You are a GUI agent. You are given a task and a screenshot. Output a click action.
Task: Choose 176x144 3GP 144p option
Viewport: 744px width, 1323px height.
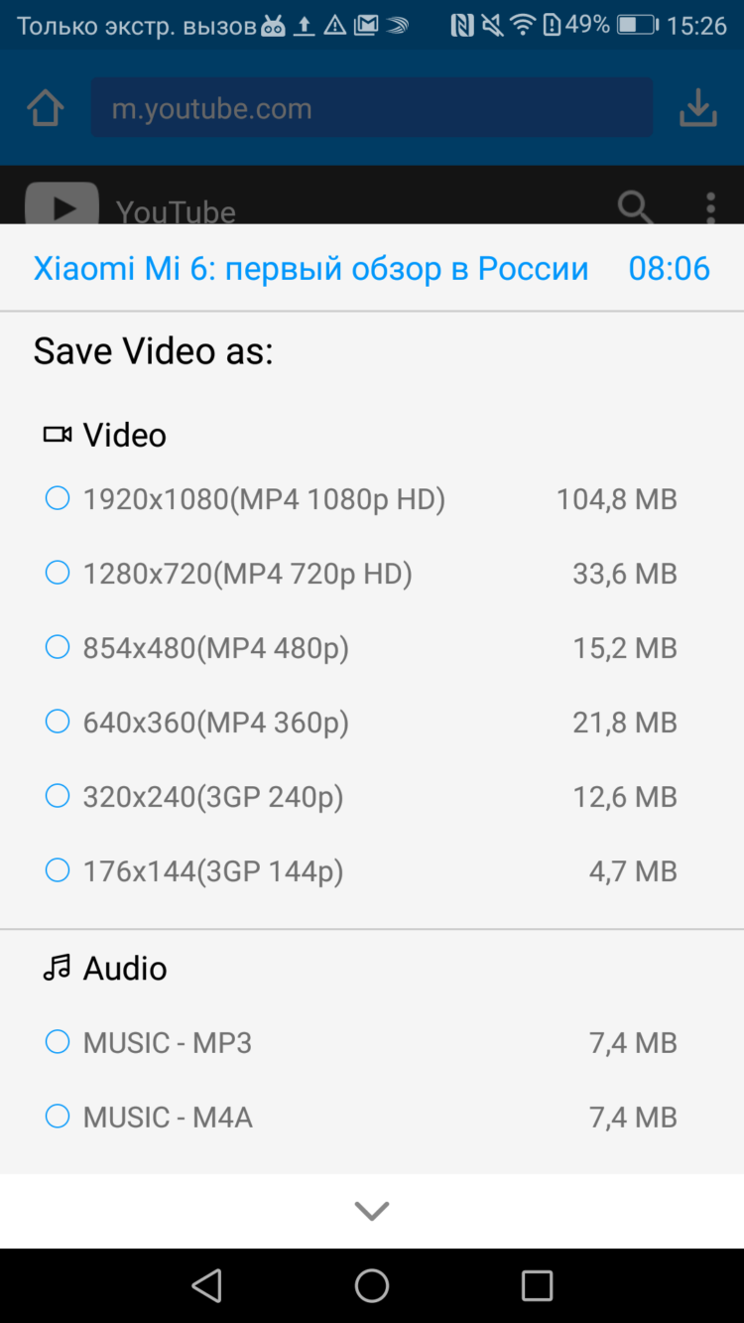(58, 870)
